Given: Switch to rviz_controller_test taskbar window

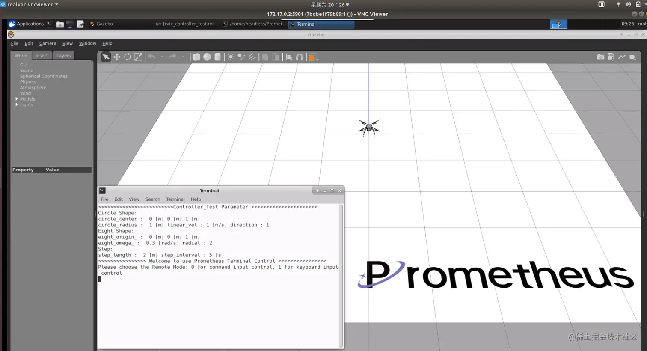Looking at the screenshot, I should 187,24.
